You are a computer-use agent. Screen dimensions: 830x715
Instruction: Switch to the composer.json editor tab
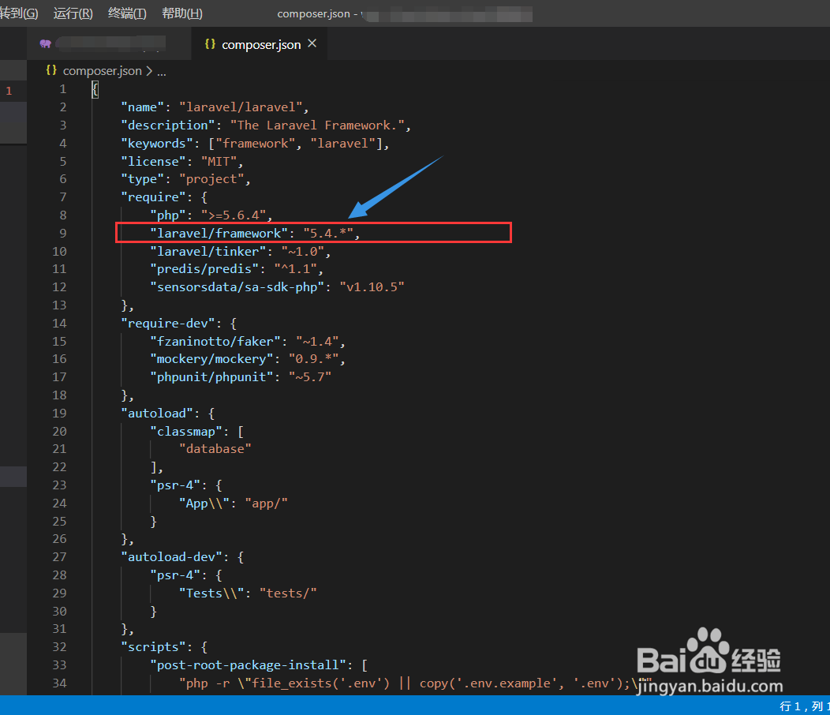click(x=261, y=44)
